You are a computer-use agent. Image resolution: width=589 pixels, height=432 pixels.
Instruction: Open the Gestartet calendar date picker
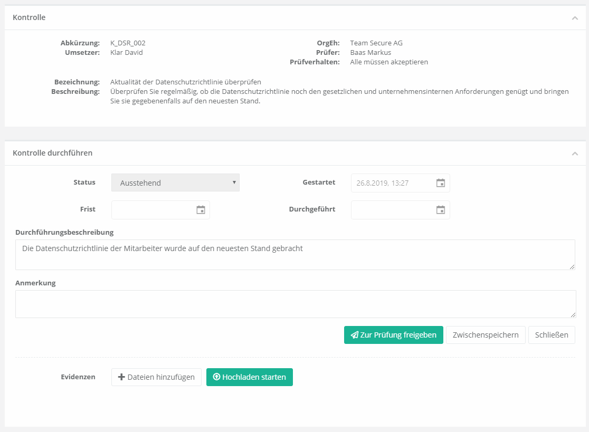pyautogui.click(x=440, y=183)
